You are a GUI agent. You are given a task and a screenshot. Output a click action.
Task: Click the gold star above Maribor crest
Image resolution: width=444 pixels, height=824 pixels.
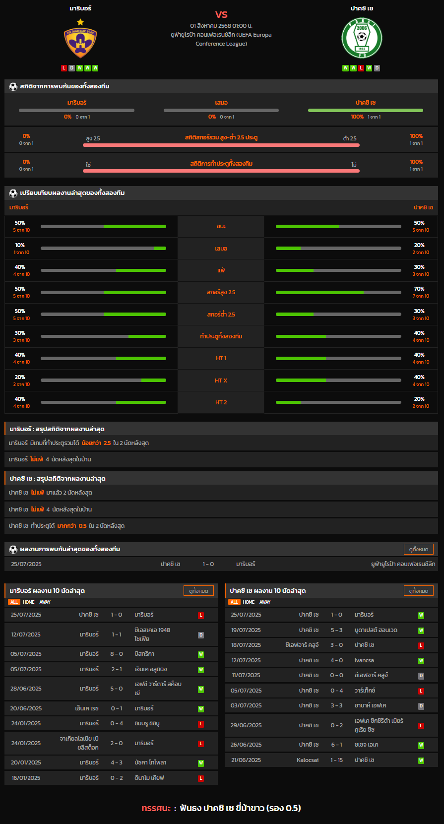pos(80,22)
